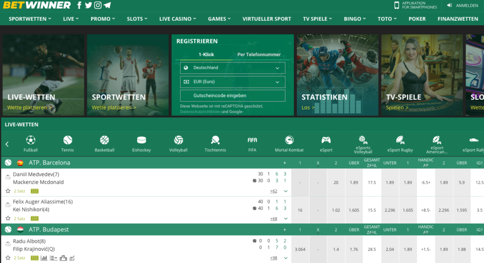Click the sports carousel left arrow
484x263 pixels.
7,144
